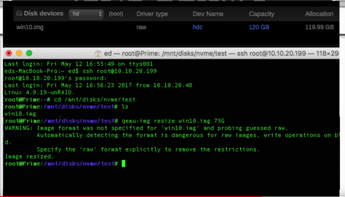This screenshot has height=197, width=345.
Task: Click the Disk devices heading text
Action: (x=43, y=13)
